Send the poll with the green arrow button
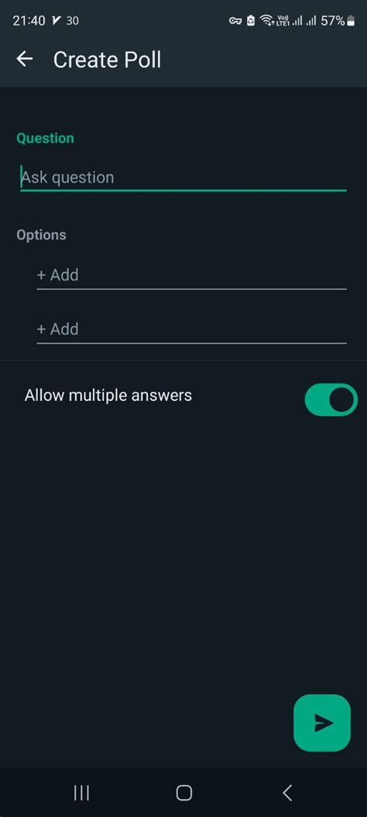367x817 pixels. coord(322,722)
